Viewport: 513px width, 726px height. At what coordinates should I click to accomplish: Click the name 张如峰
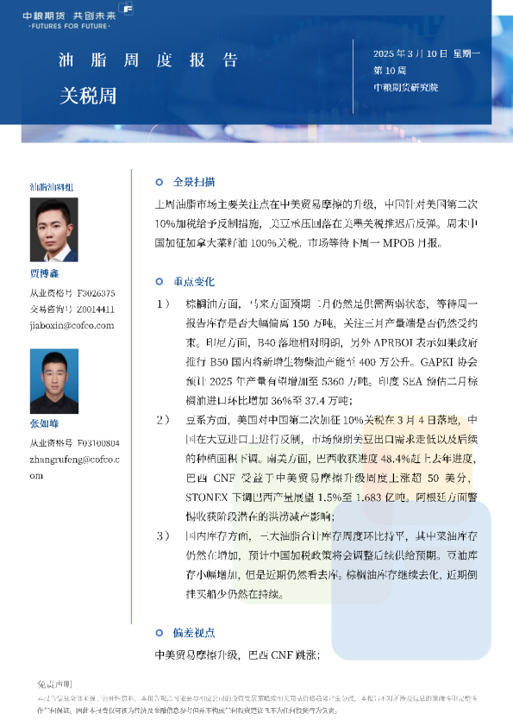(45, 423)
